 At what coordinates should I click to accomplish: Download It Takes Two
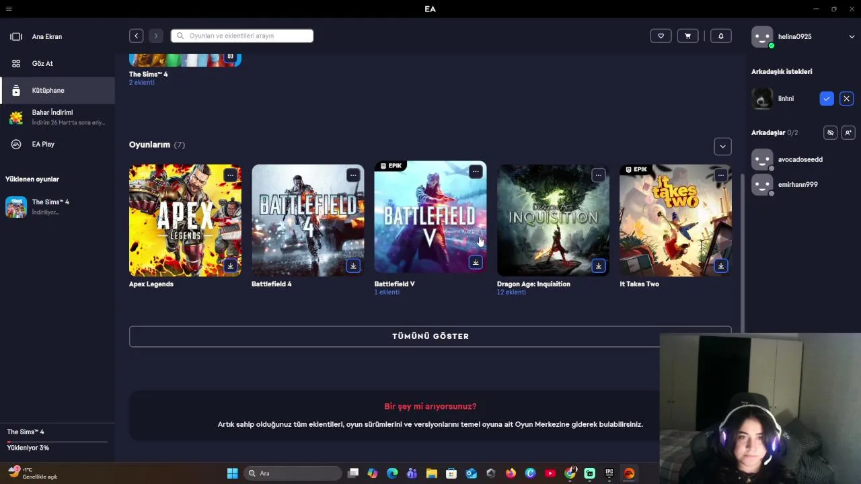point(720,266)
